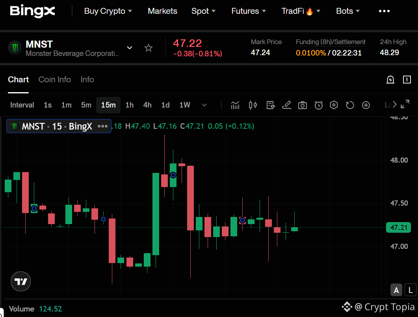Select the 1m interval
The width and height of the screenshot is (418, 317).
point(66,105)
